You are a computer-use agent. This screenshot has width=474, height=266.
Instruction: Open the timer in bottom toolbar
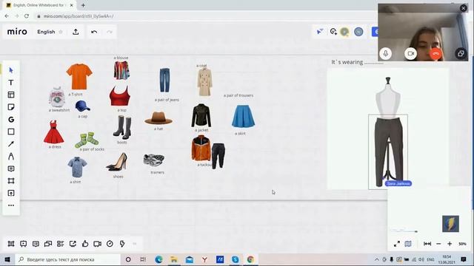[110, 244]
